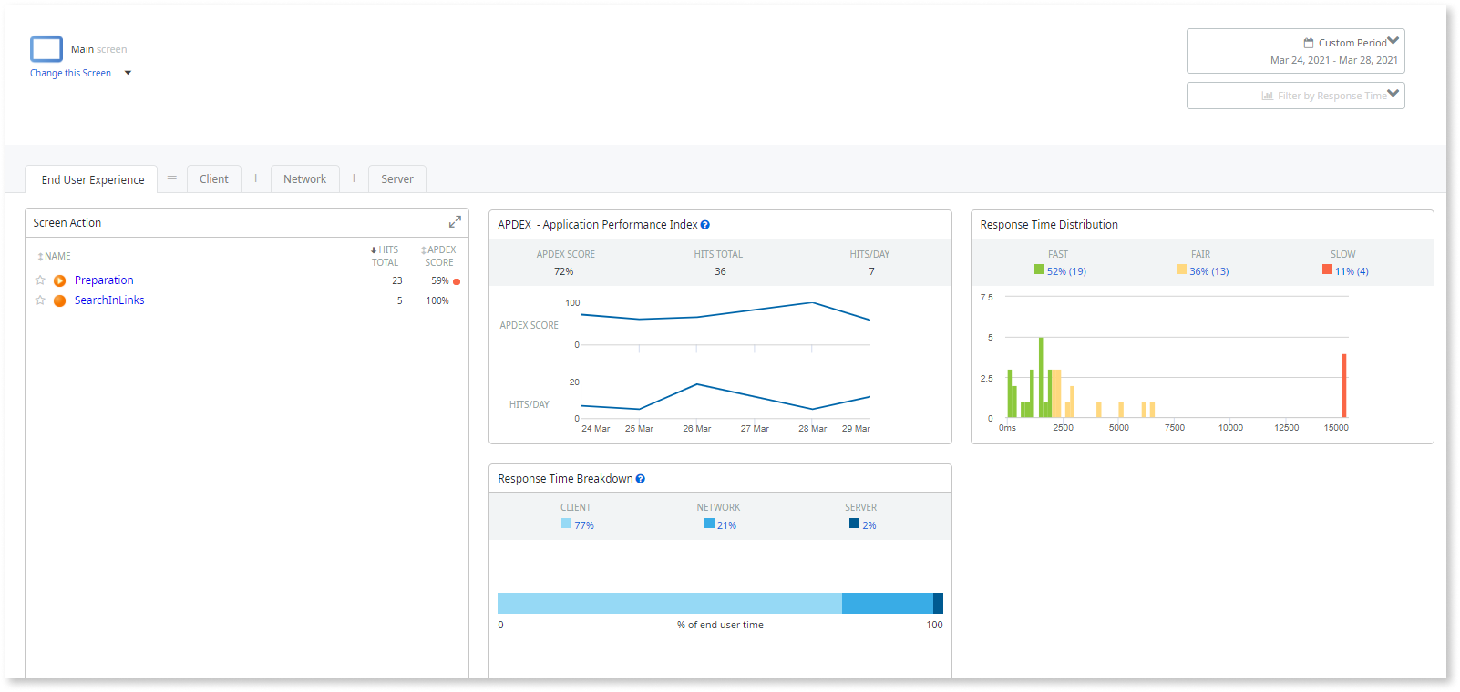Open APDEX help info icon
The image size is (1460, 692).
tap(704, 225)
